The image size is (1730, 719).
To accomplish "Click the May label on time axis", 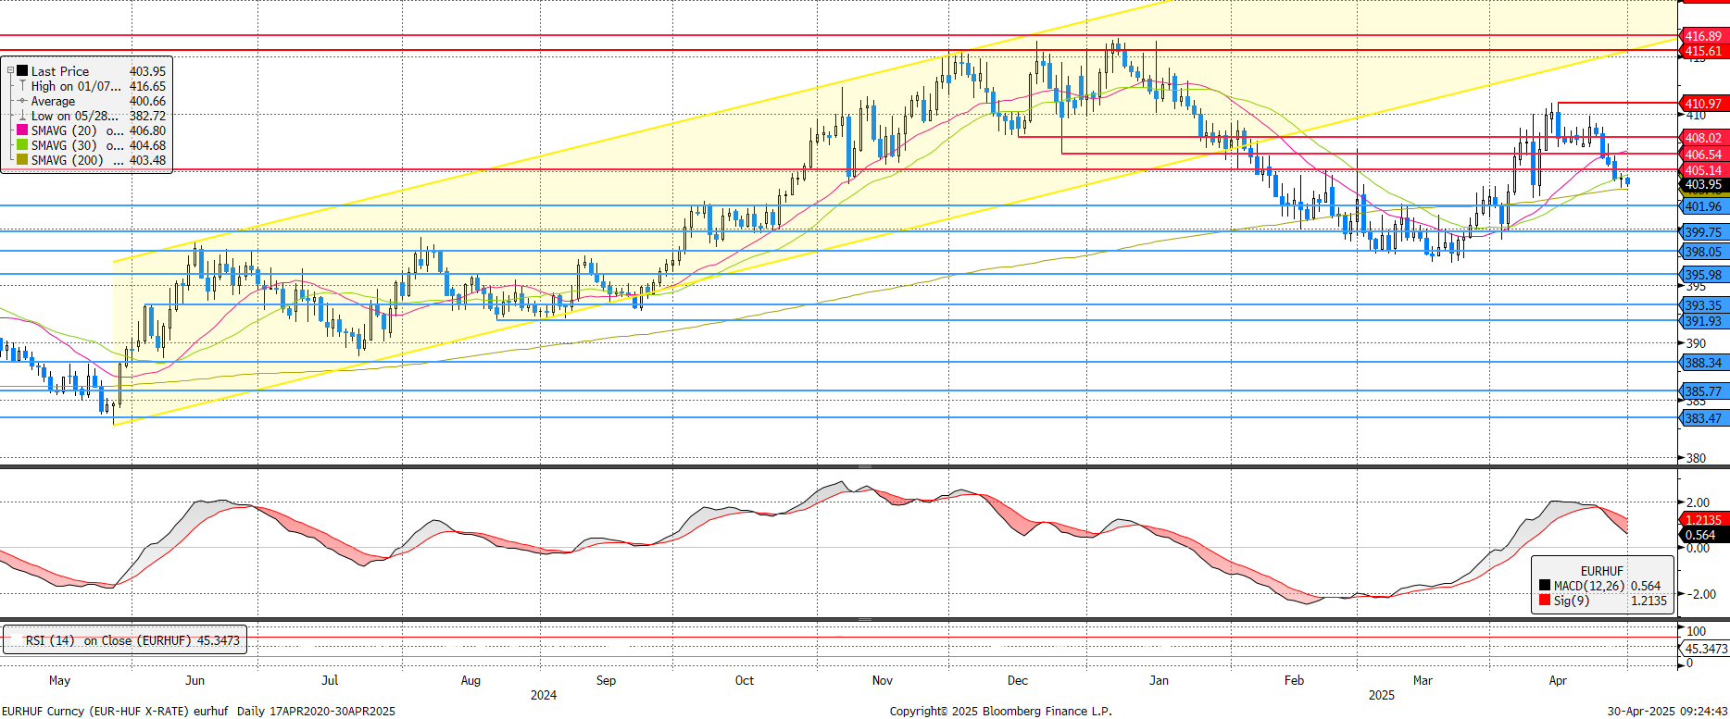I will point(59,680).
